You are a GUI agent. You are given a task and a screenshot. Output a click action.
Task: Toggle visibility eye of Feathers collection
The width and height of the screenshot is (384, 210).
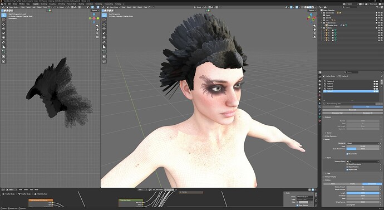pos(379,28)
